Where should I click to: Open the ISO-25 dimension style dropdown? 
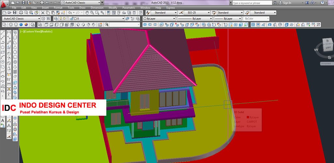[197, 13]
